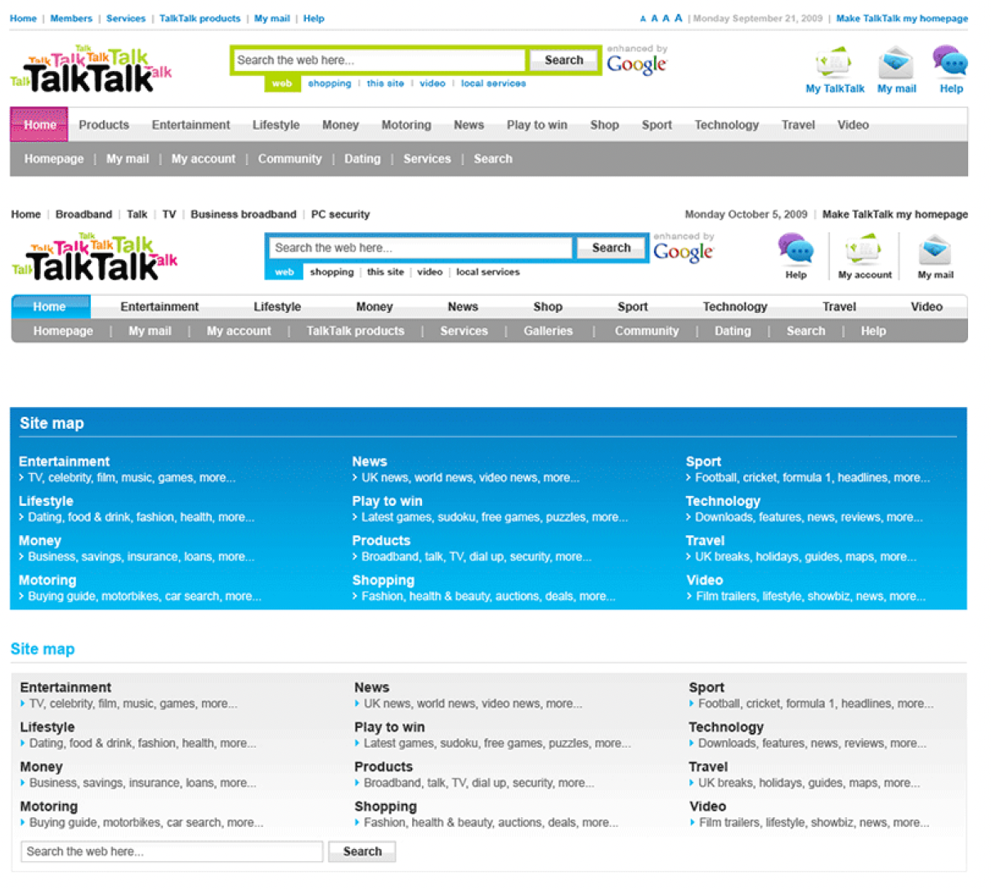Screen dimensions: 991x889
Task: Click the Google logo beside the blue search box
Action: point(684,252)
